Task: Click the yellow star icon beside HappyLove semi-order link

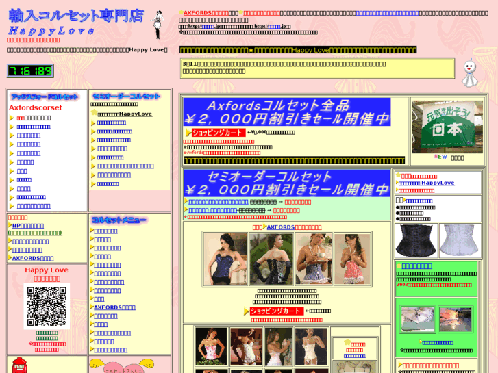Action: [94, 112]
